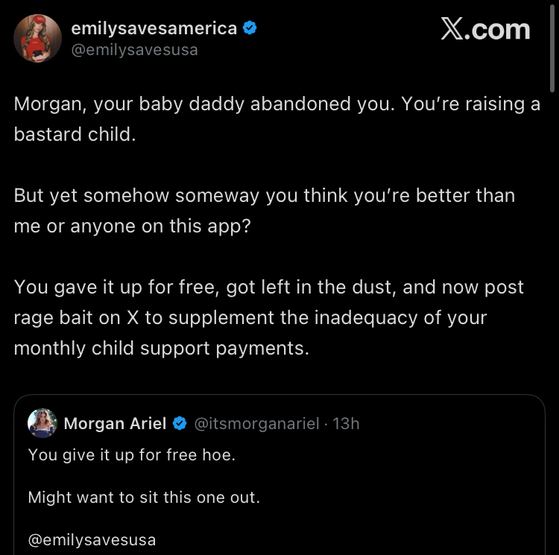This screenshot has width=559, height=555.
Task: Open the @itsmorganariel handle
Action: [256, 424]
